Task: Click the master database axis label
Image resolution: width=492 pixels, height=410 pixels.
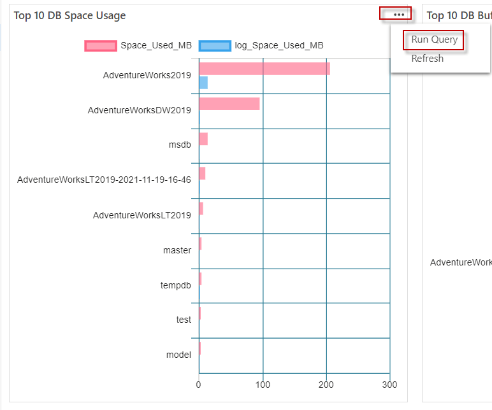Action: click(177, 250)
